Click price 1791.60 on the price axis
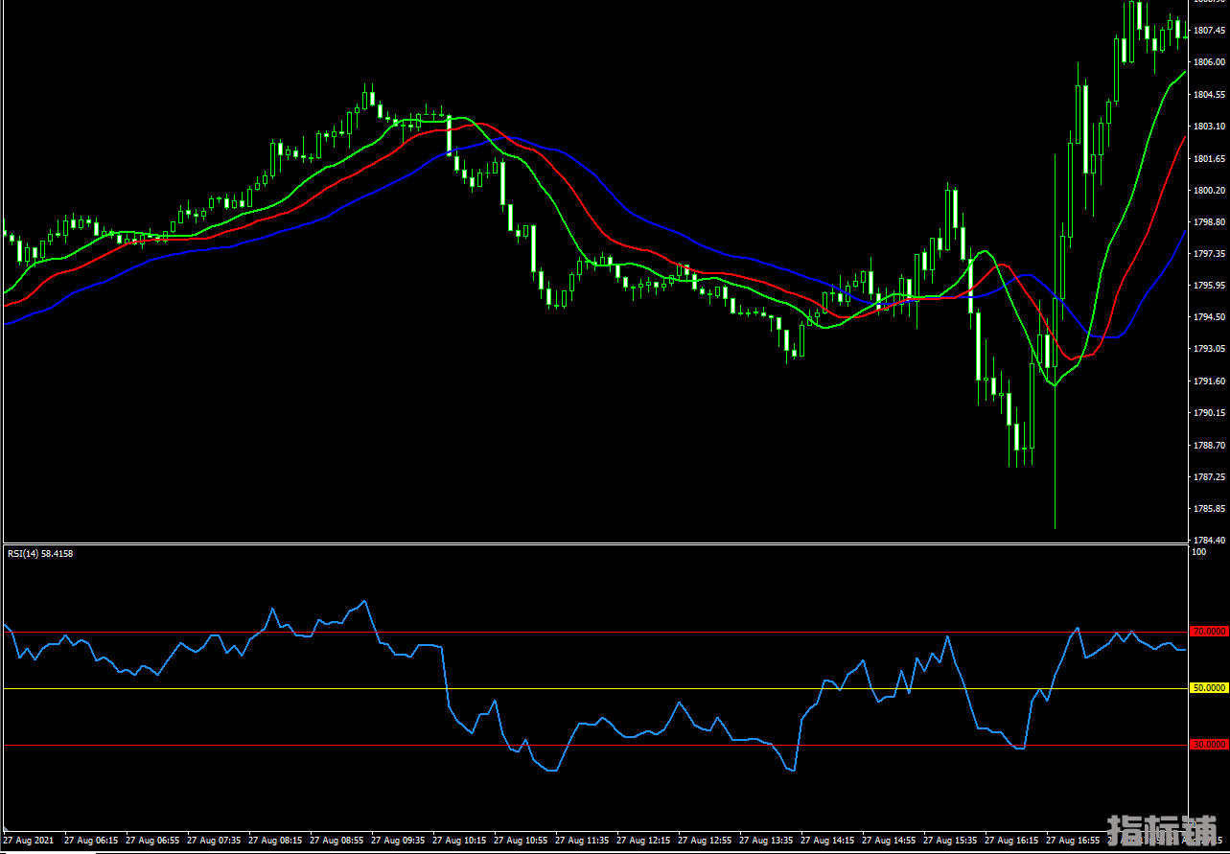This screenshot has width=1230, height=854. [1210, 381]
